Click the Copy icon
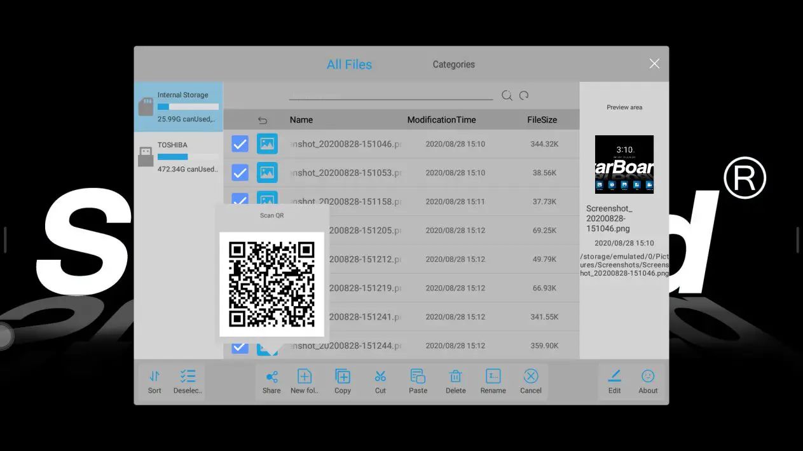 point(343,376)
